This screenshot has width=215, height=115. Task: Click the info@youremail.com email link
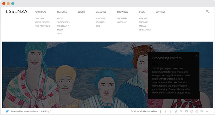click(x=149, y=111)
